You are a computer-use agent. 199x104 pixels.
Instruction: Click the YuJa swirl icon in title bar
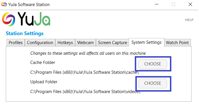(4, 4)
